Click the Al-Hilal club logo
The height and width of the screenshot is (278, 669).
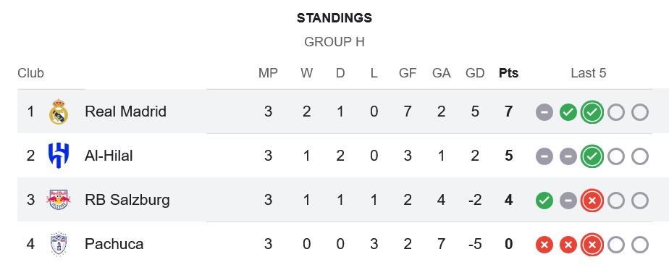59,156
